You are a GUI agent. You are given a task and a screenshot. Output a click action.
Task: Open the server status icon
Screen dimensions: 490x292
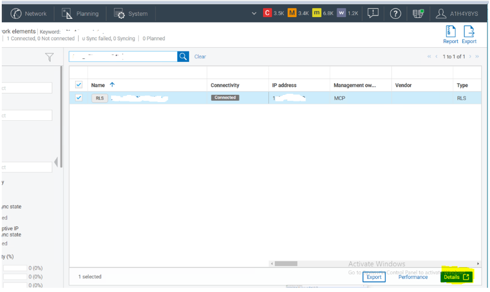[x=418, y=14]
